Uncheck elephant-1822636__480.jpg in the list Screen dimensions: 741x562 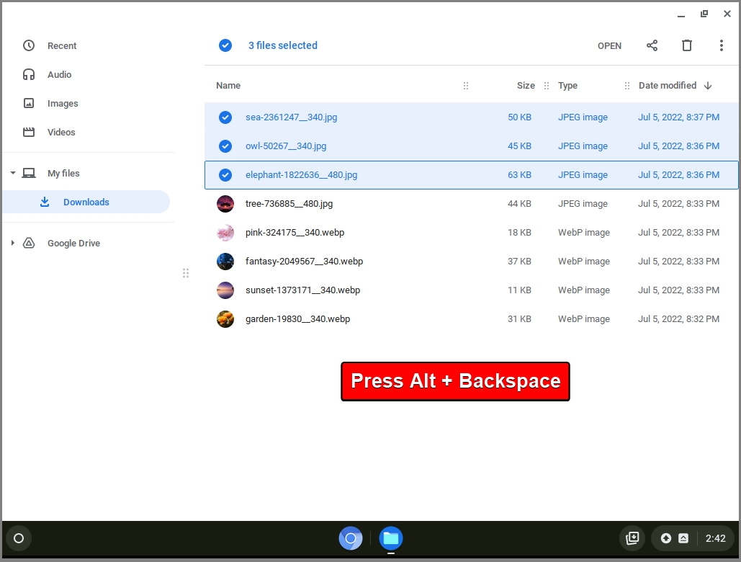225,174
